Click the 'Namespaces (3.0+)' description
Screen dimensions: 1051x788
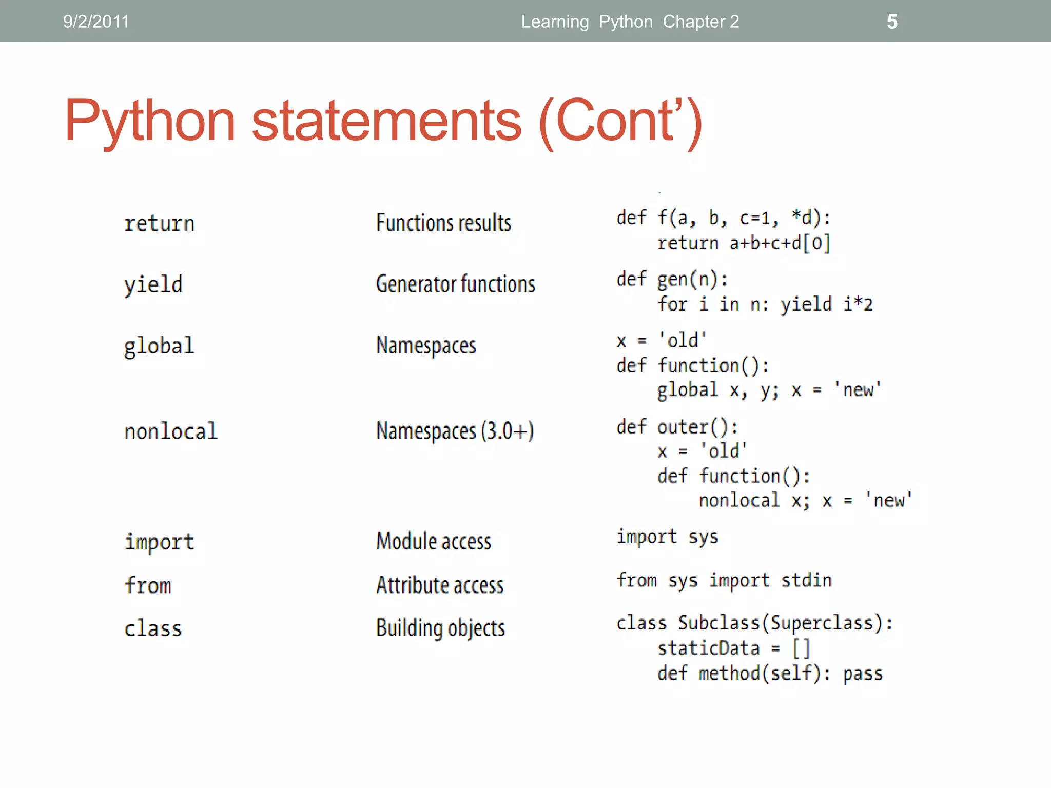pyautogui.click(x=455, y=431)
